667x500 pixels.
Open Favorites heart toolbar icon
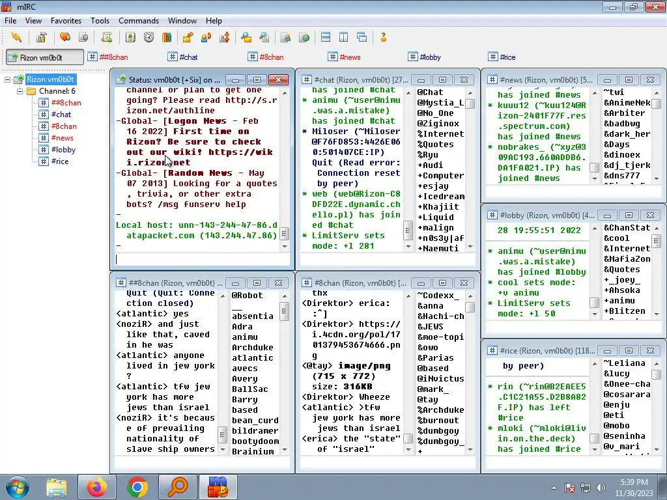pos(64,37)
